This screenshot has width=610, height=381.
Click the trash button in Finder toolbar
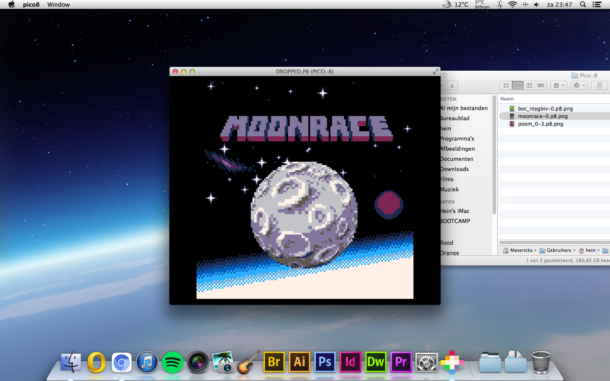click(x=599, y=86)
